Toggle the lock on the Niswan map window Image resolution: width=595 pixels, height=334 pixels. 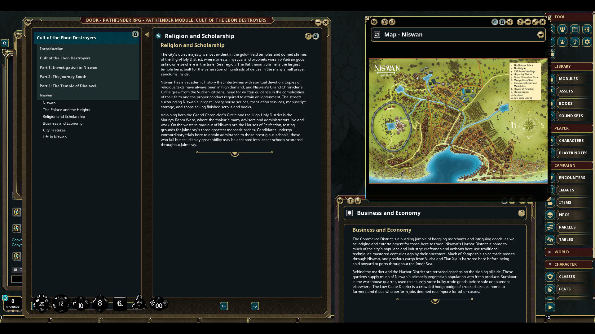pos(502,22)
